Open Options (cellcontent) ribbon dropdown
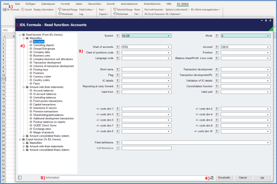 [177, 10]
